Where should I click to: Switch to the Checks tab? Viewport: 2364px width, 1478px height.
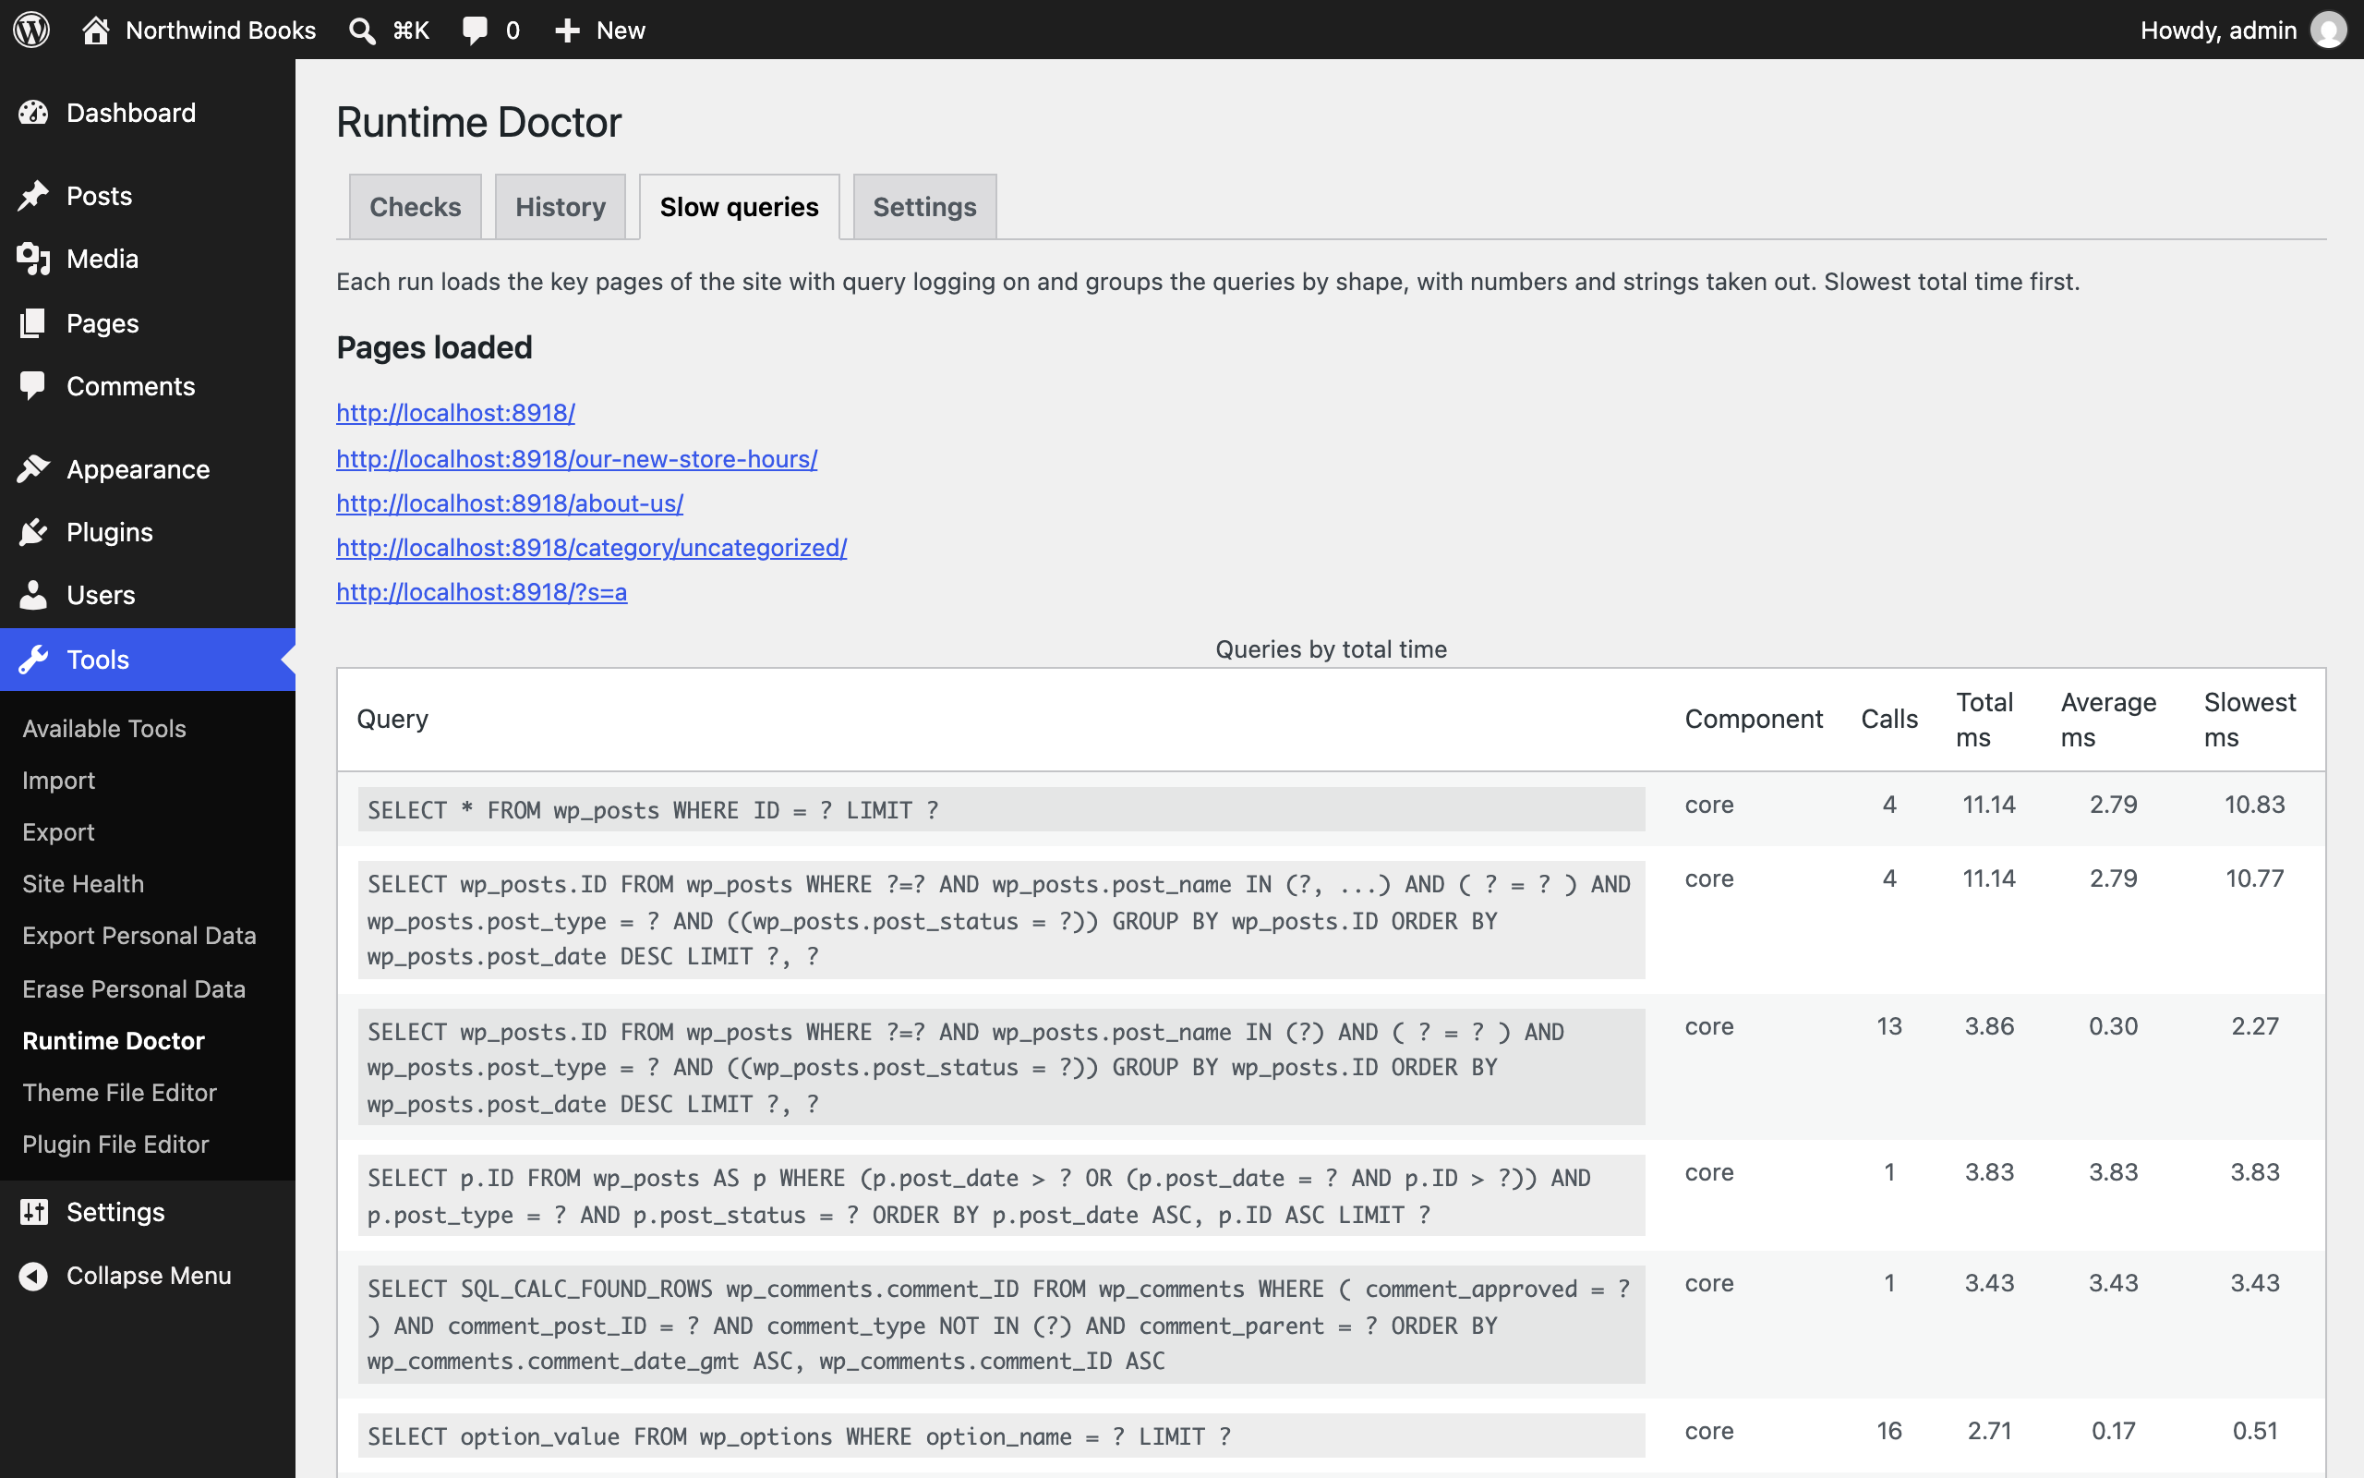click(x=416, y=206)
